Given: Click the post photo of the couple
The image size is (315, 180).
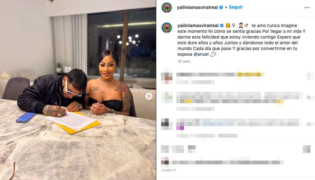Looking at the screenshot, I should (x=78, y=90).
